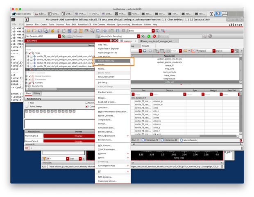The width and height of the screenshot is (254, 197).
Task: Choose Job Setup... from context menu
Action: [104, 82]
